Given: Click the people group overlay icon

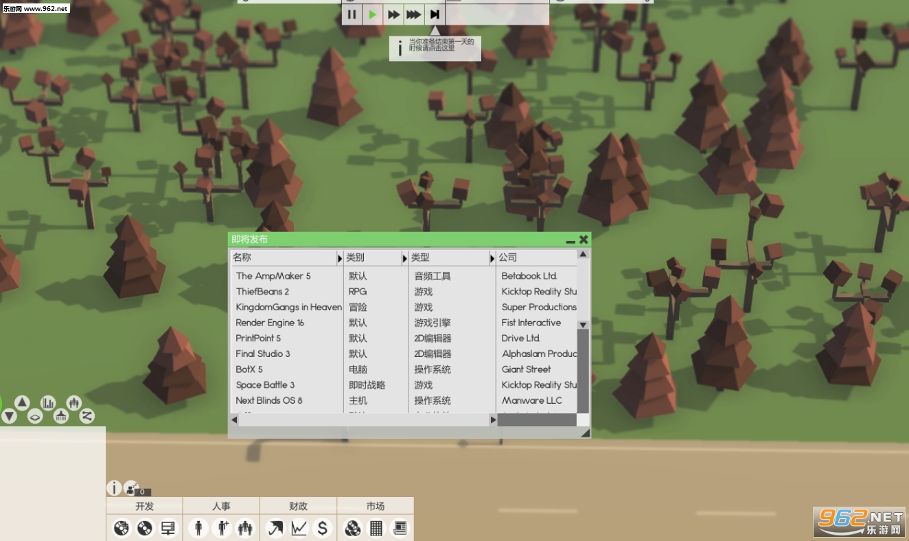Looking at the screenshot, I should (x=73, y=403).
